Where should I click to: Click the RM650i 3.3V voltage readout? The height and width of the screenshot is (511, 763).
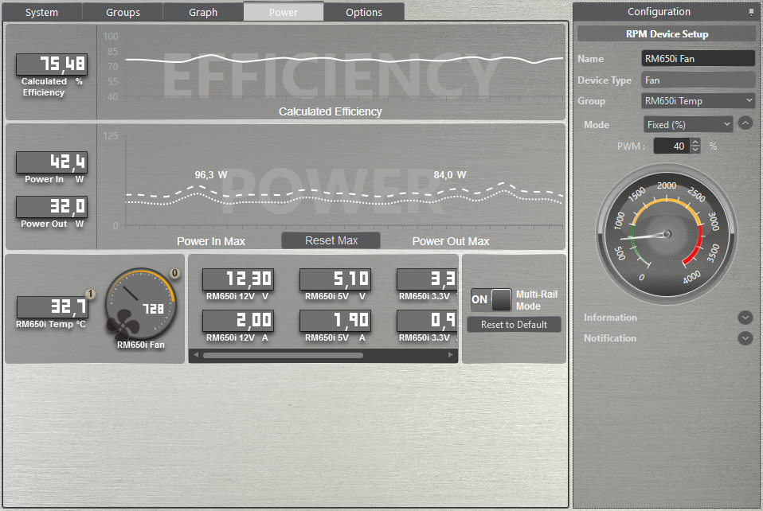coord(427,279)
